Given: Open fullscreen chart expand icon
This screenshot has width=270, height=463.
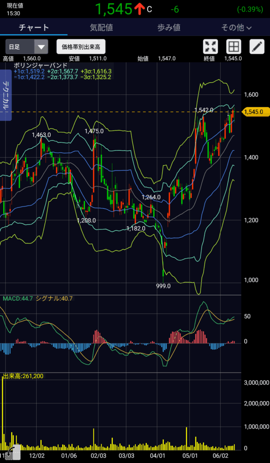Looking at the screenshot, I should pyautogui.click(x=210, y=47).
